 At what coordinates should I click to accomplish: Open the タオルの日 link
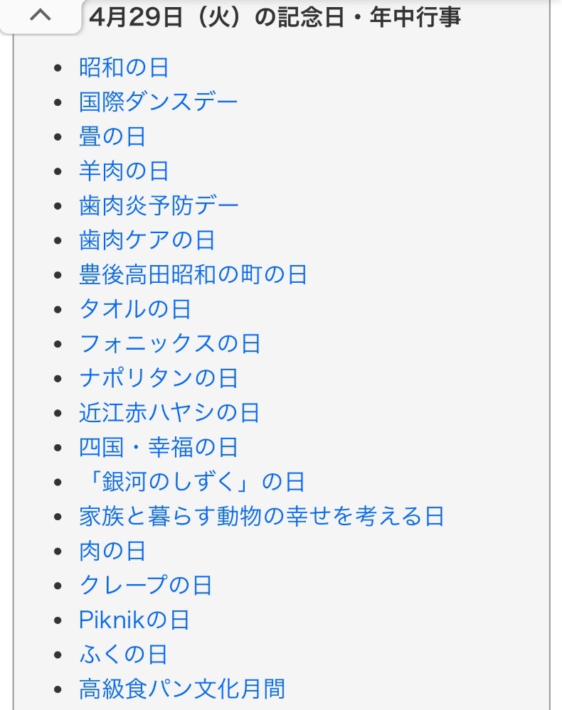[x=135, y=309]
